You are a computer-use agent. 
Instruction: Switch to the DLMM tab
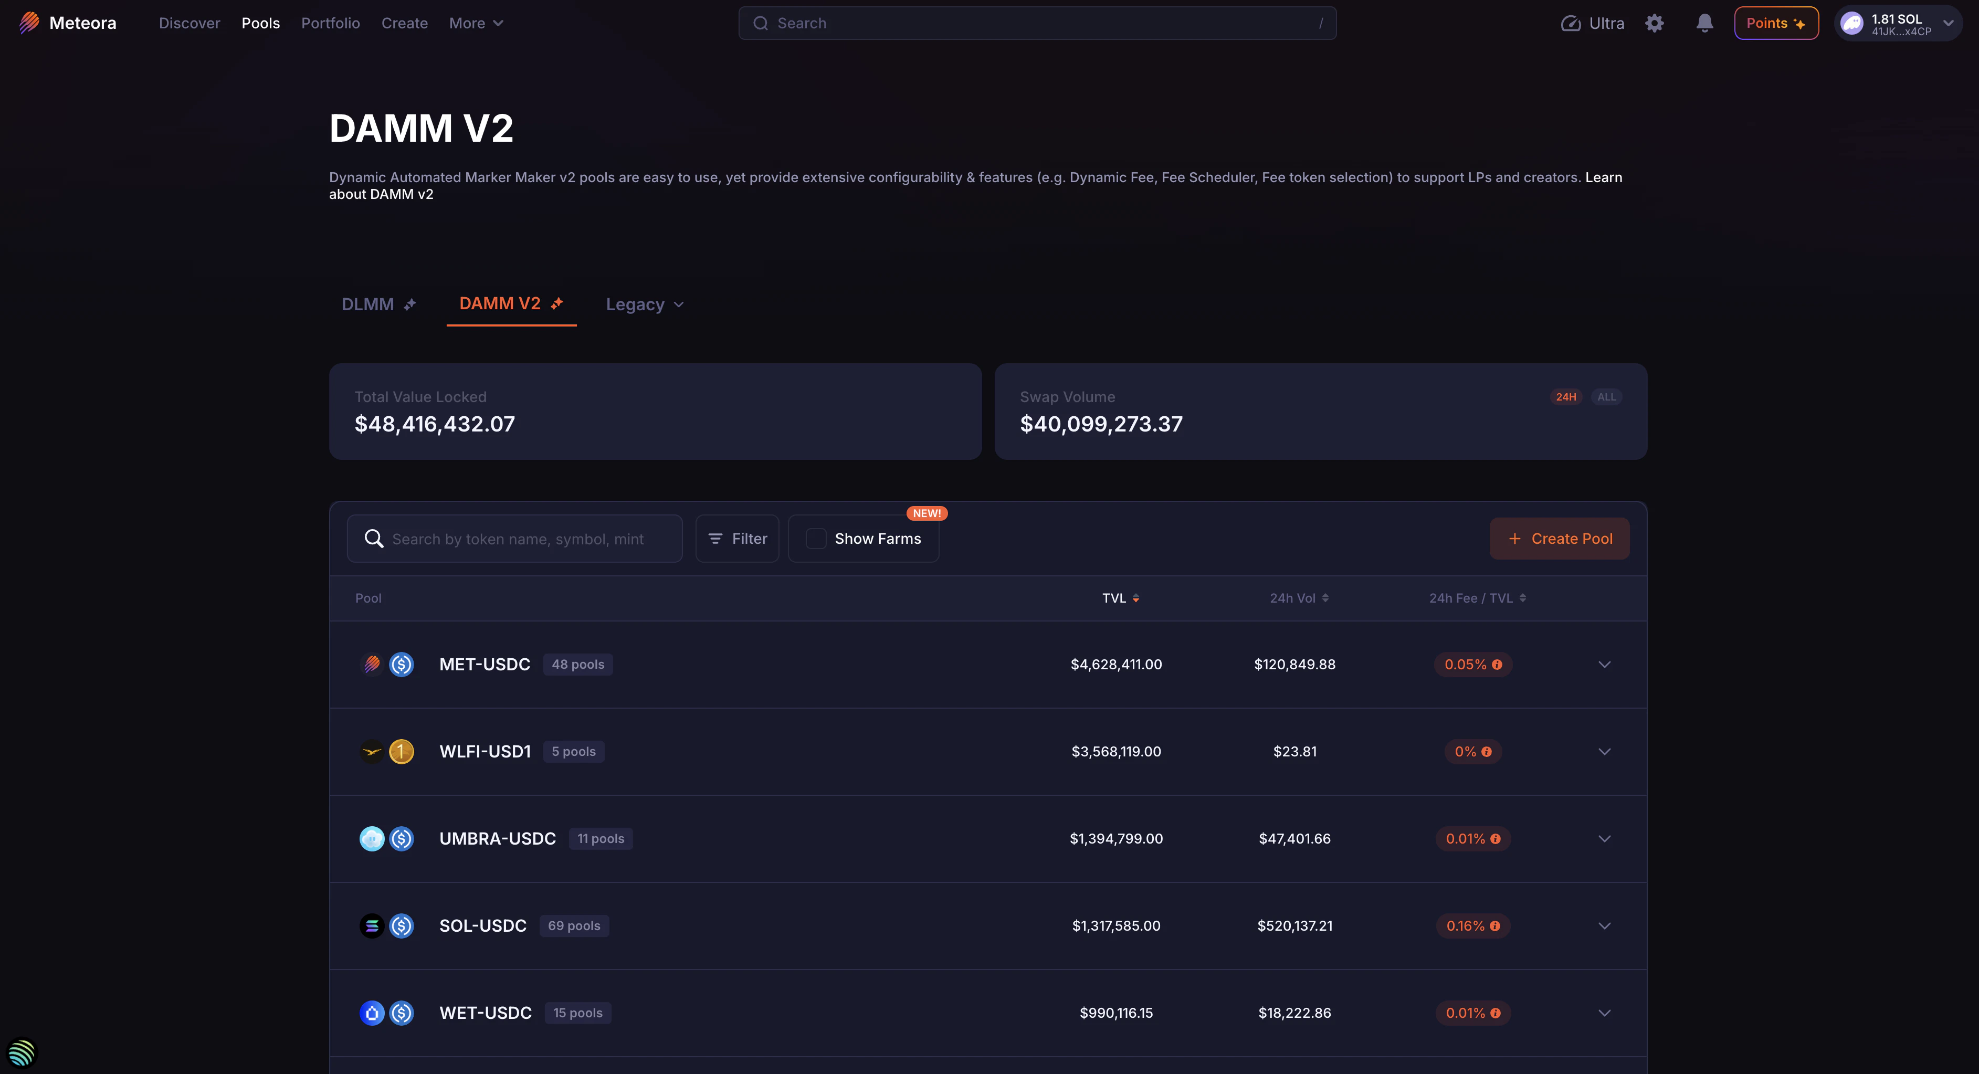[379, 304]
